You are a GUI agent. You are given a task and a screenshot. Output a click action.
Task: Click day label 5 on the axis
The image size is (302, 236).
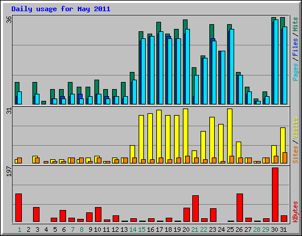(55, 230)
